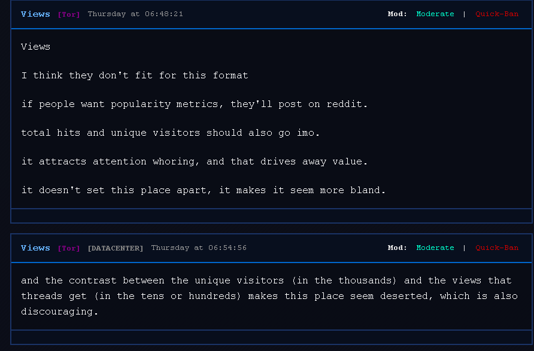534x351 pixels.
Task: Click the [Tor] tag on first post
Action: point(68,14)
